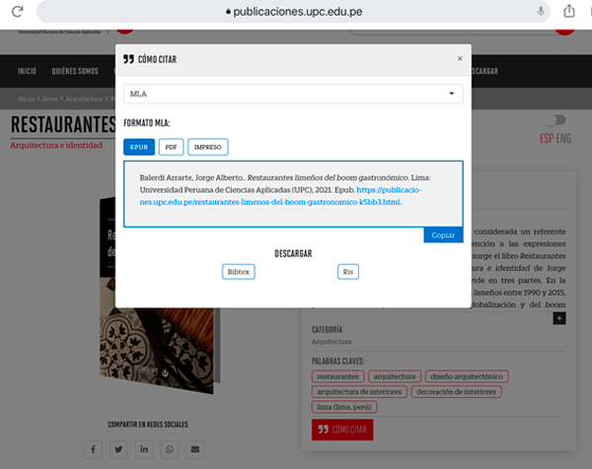Toggle the language switch above ESP ENG
The height and width of the screenshot is (469, 592).
click(x=556, y=120)
